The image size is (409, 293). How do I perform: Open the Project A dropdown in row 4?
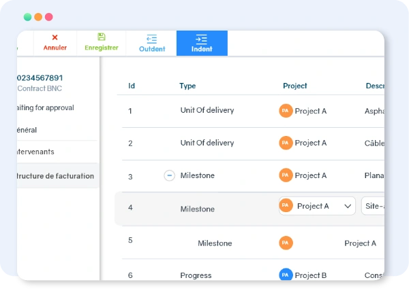pos(317,206)
